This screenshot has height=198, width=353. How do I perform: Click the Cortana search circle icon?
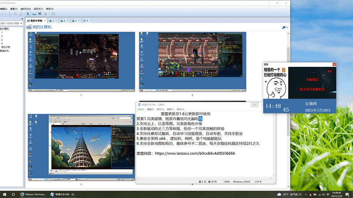[13, 194]
